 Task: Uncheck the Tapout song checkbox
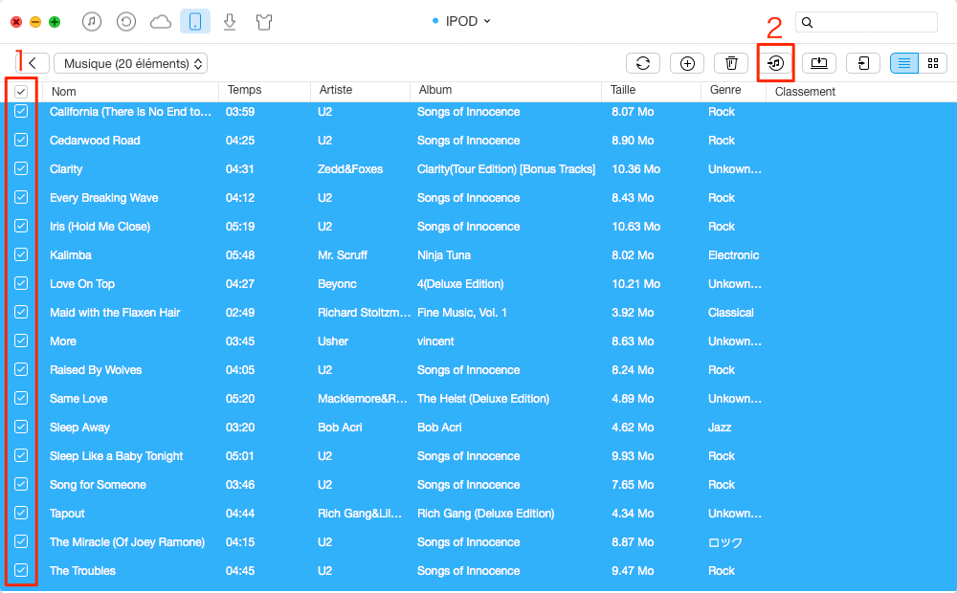click(21, 513)
